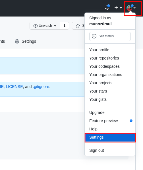Click the star icon on repository
The image size is (143, 170).
(78, 26)
